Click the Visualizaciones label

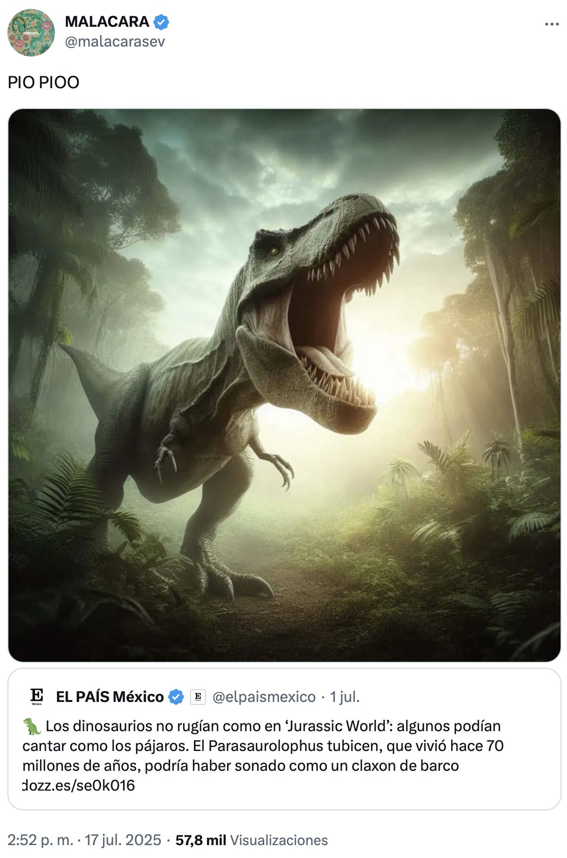coord(279,840)
